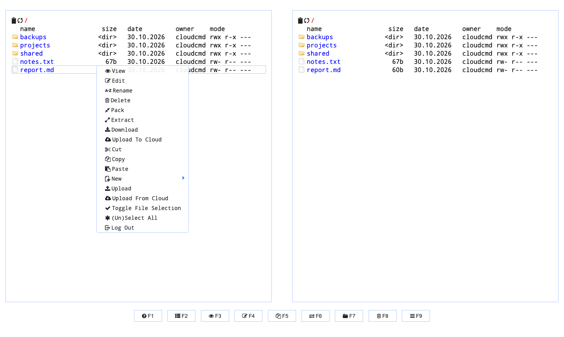564x337 pixels.
Task: Open shared folder in left panel
Action: (31, 53)
